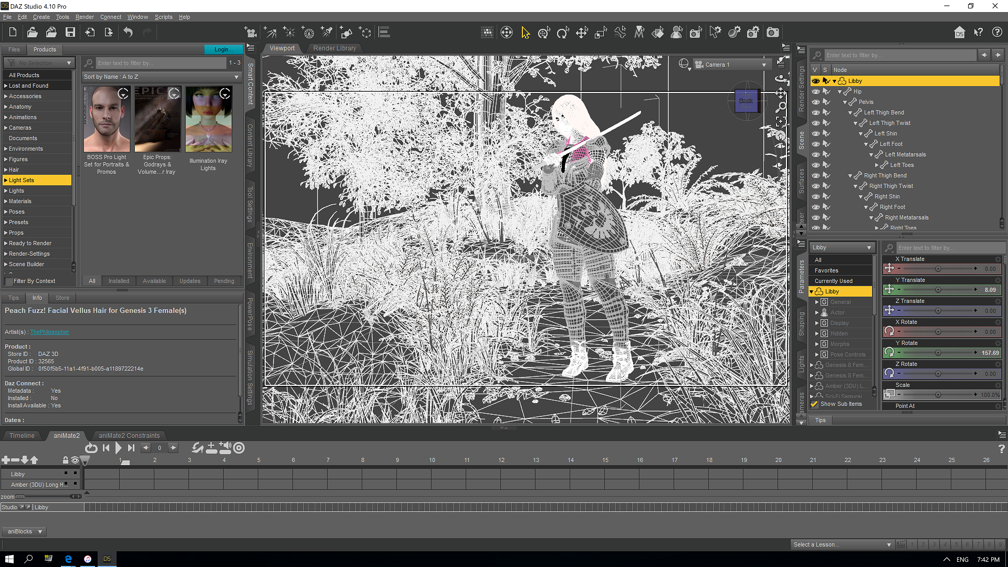The width and height of the screenshot is (1008, 567).
Task: Activate the Region Navigator tool
Action: click(677, 33)
